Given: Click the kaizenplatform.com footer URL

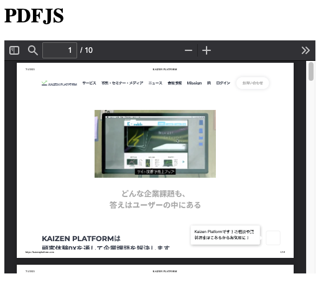Looking at the screenshot, I should click(40, 252).
